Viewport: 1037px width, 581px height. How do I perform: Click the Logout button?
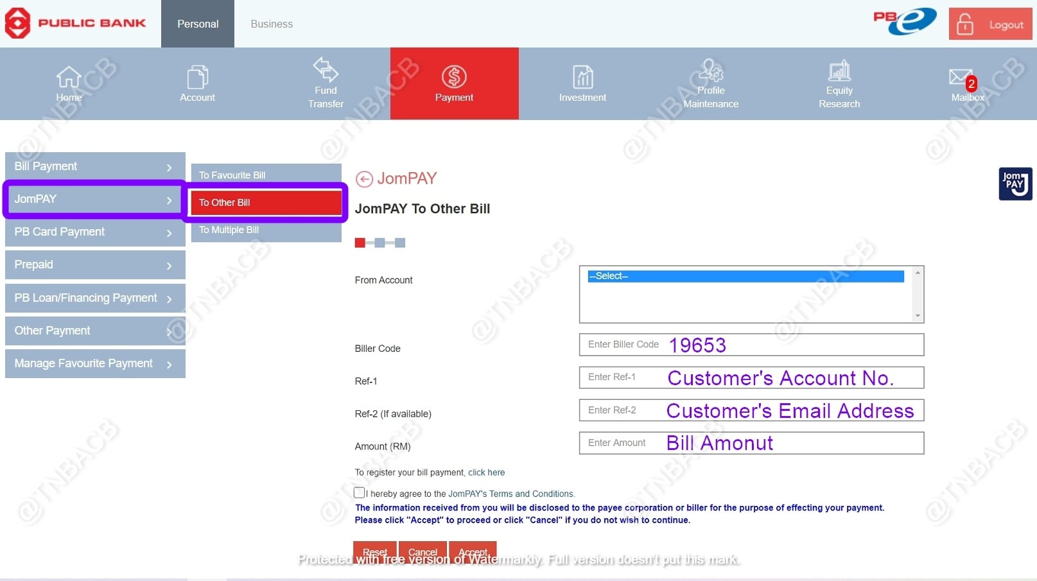point(990,24)
